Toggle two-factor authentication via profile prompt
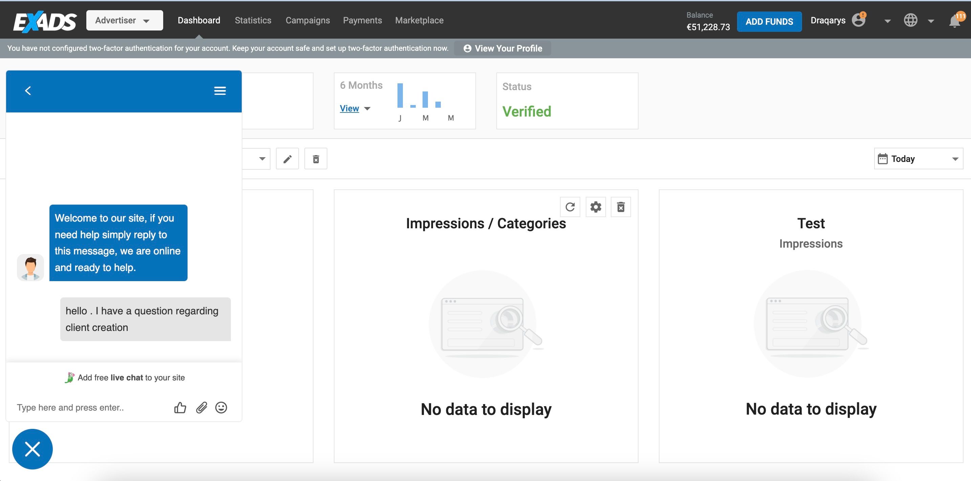This screenshot has width=971, height=481. (503, 48)
